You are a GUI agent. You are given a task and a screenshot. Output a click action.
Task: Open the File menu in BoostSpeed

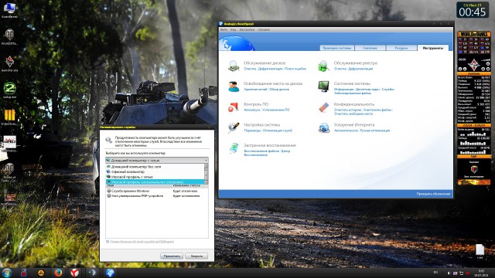(x=224, y=29)
